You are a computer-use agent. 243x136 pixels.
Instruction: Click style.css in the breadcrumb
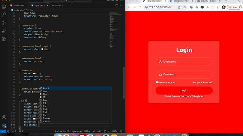19,10
